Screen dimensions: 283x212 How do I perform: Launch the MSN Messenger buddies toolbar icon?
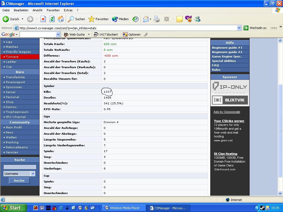point(197,19)
